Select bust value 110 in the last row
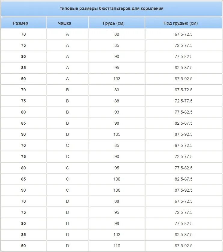The image size is (223, 252). [x=117, y=246]
